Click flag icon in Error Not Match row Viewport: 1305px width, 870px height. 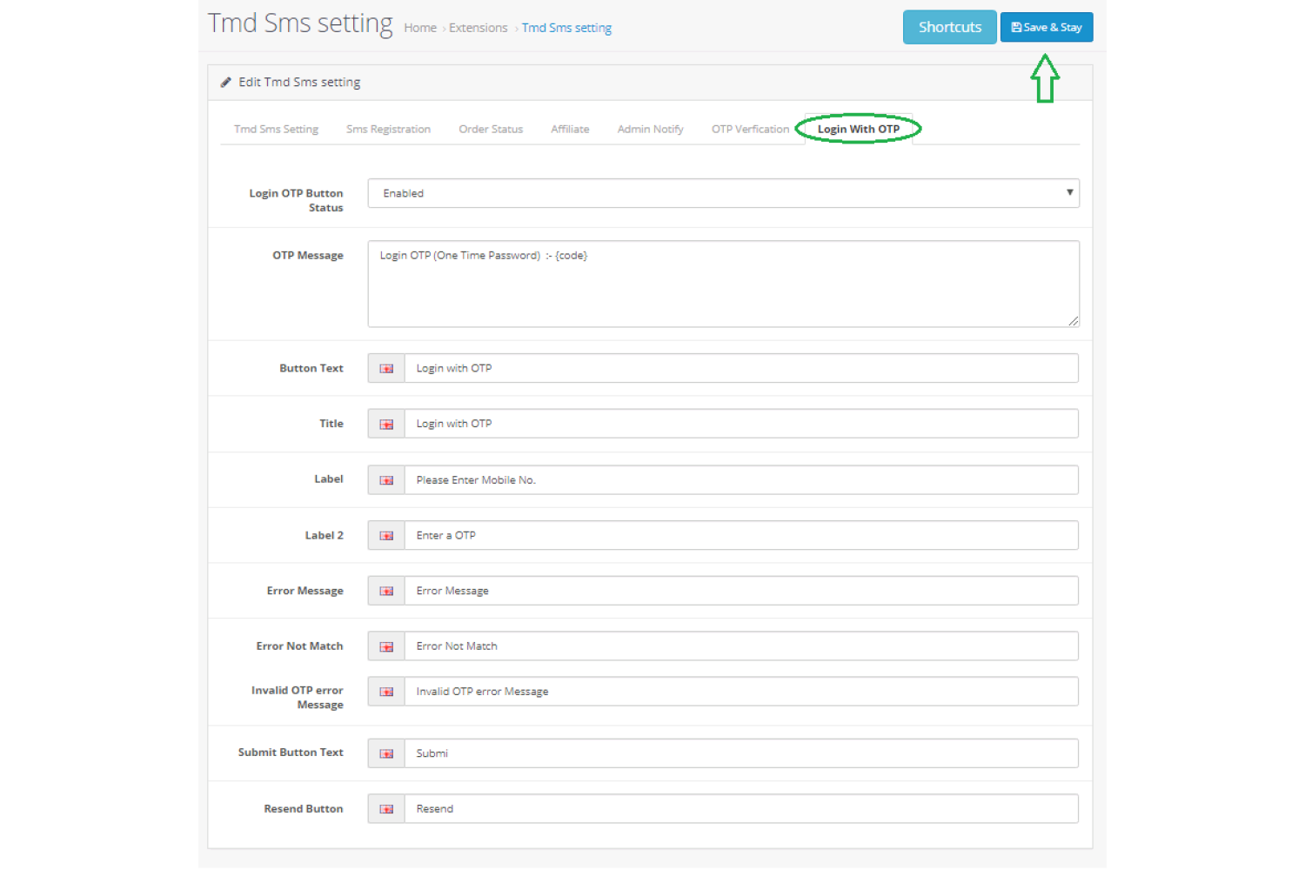386,647
